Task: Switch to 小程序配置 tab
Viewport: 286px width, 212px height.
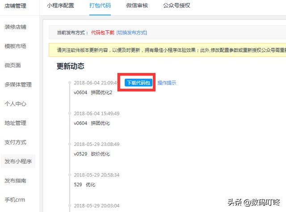Action: coord(60,5)
